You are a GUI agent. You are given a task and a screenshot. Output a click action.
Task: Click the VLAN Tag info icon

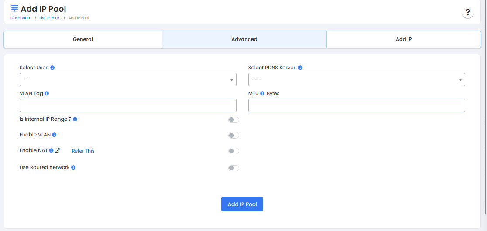click(47, 93)
